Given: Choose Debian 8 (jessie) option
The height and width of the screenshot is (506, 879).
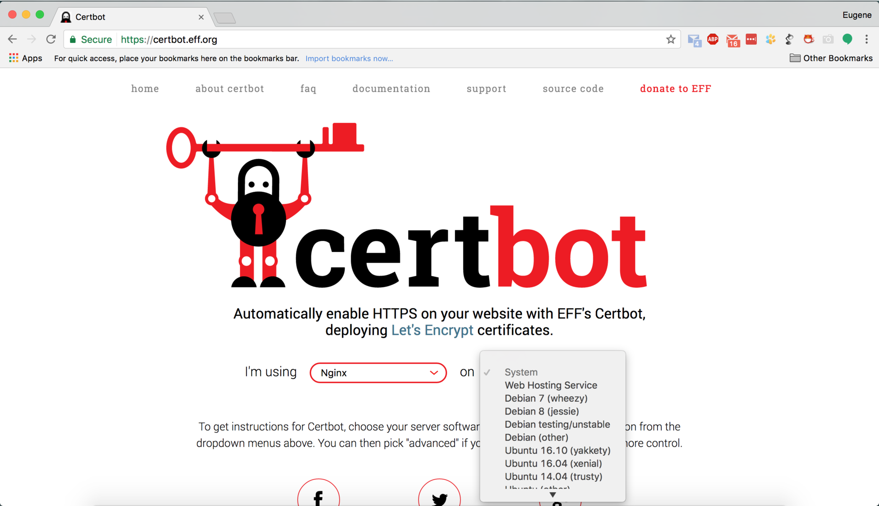Looking at the screenshot, I should 542,411.
